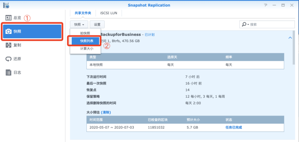Click the search magnifier icon

tap(244, 25)
